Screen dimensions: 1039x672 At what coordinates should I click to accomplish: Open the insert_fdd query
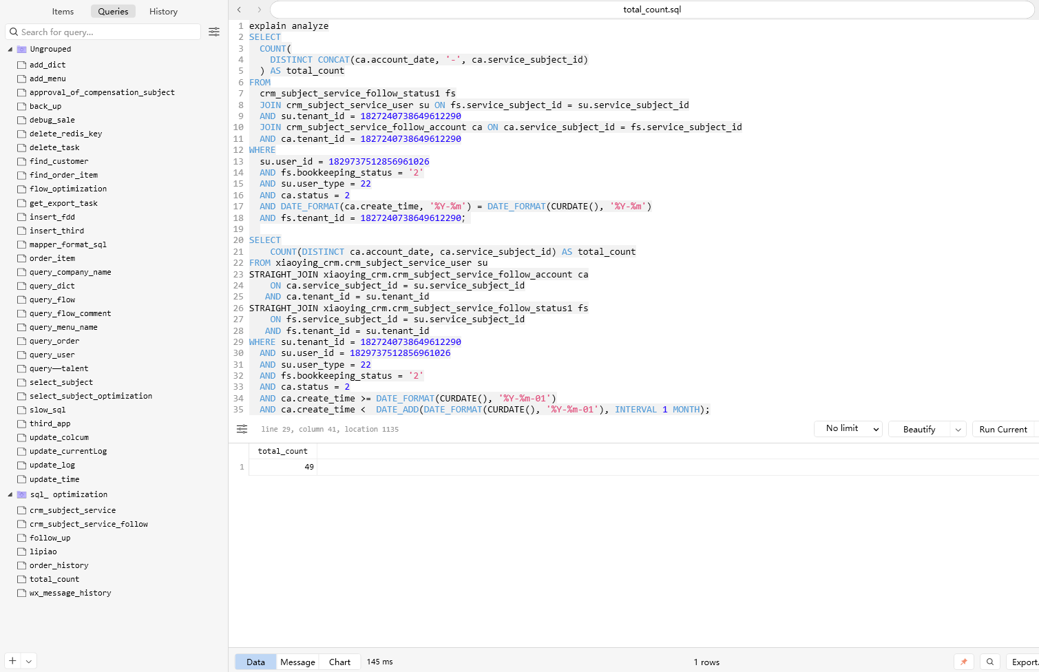point(52,217)
